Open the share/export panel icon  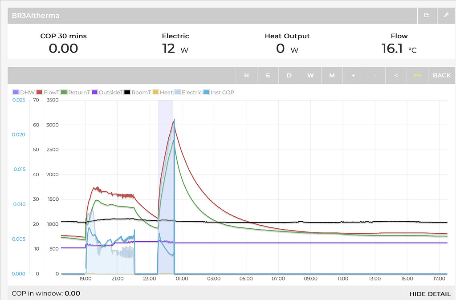(427, 15)
